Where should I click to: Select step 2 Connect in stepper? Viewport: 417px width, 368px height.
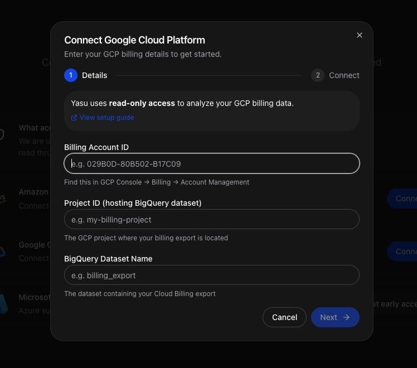click(x=336, y=75)
